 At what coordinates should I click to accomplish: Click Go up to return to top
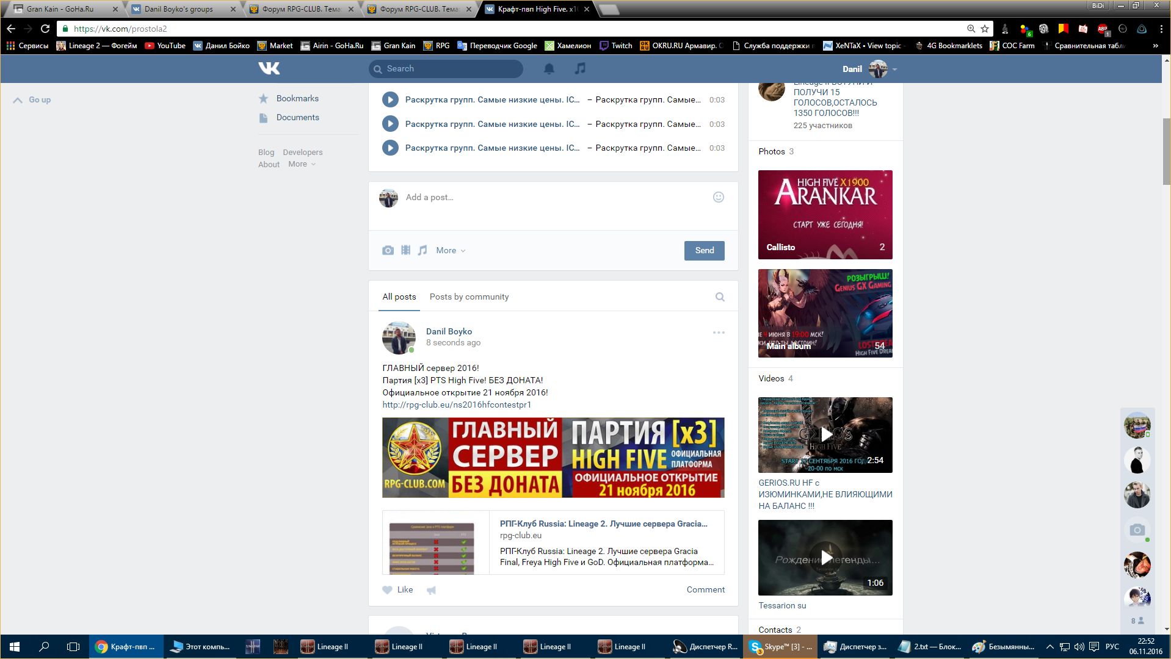32,99
